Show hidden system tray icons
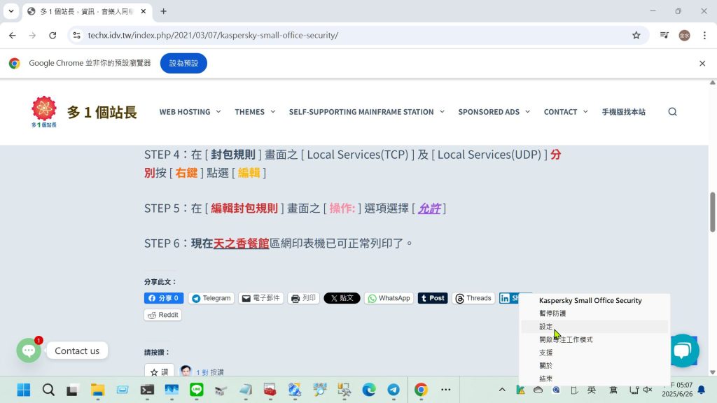 pyautogui.click(x=502, y=390)
